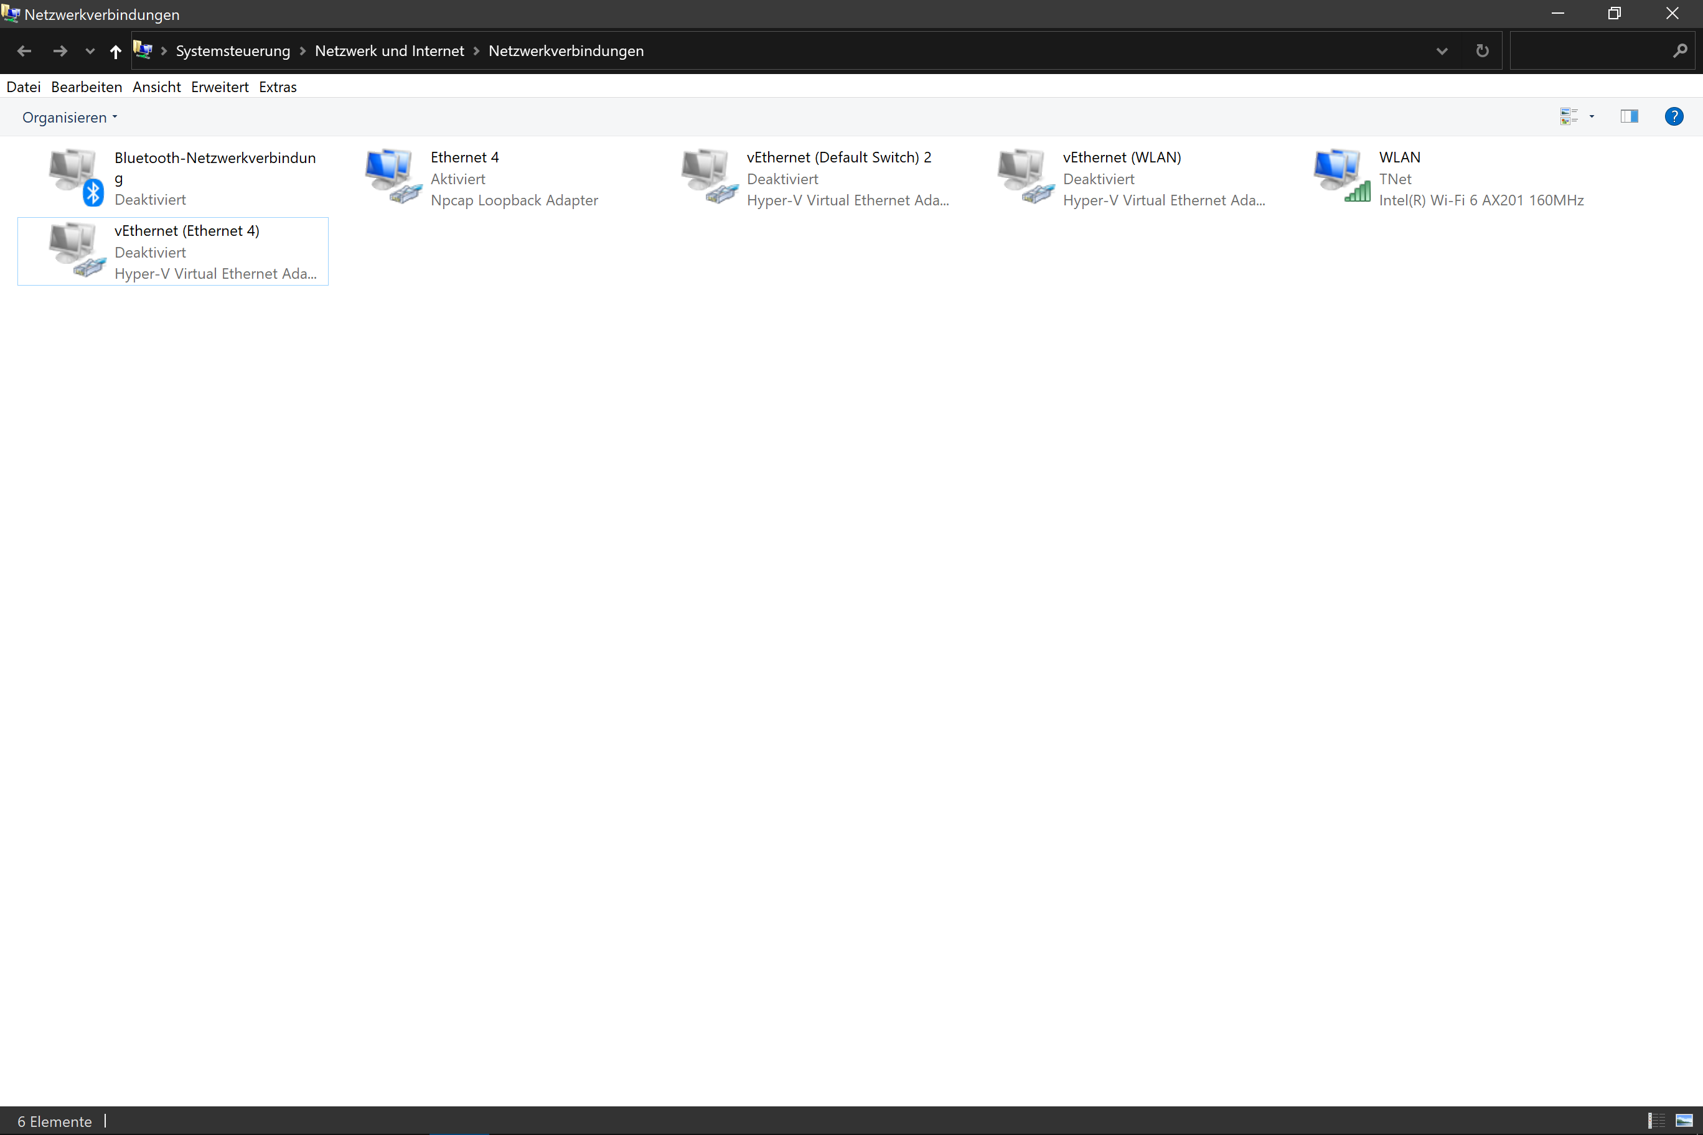Image resolution: width=1703 pixels, height=1135 pixels.
Task: Expand the view options dropdown arrow
Action: 1592,116
